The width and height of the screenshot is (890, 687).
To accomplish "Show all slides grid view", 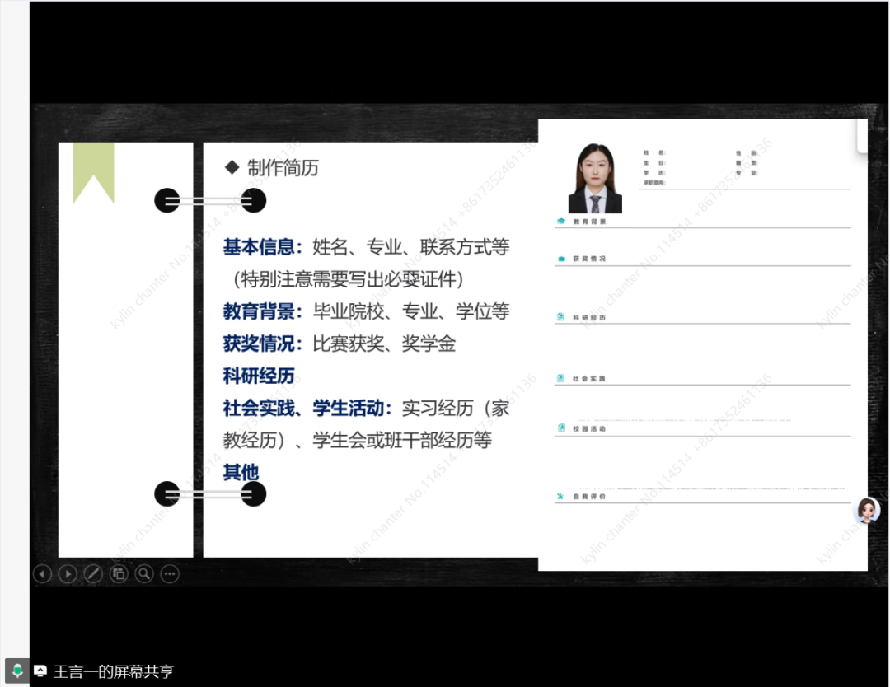I will click(x=119, y=573).
